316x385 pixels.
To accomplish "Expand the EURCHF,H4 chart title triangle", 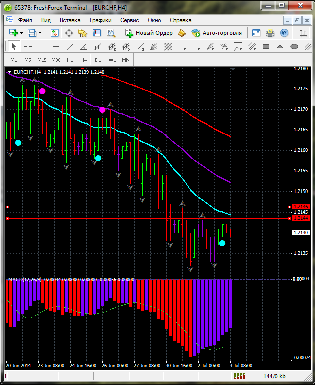I will pos(9,72).
